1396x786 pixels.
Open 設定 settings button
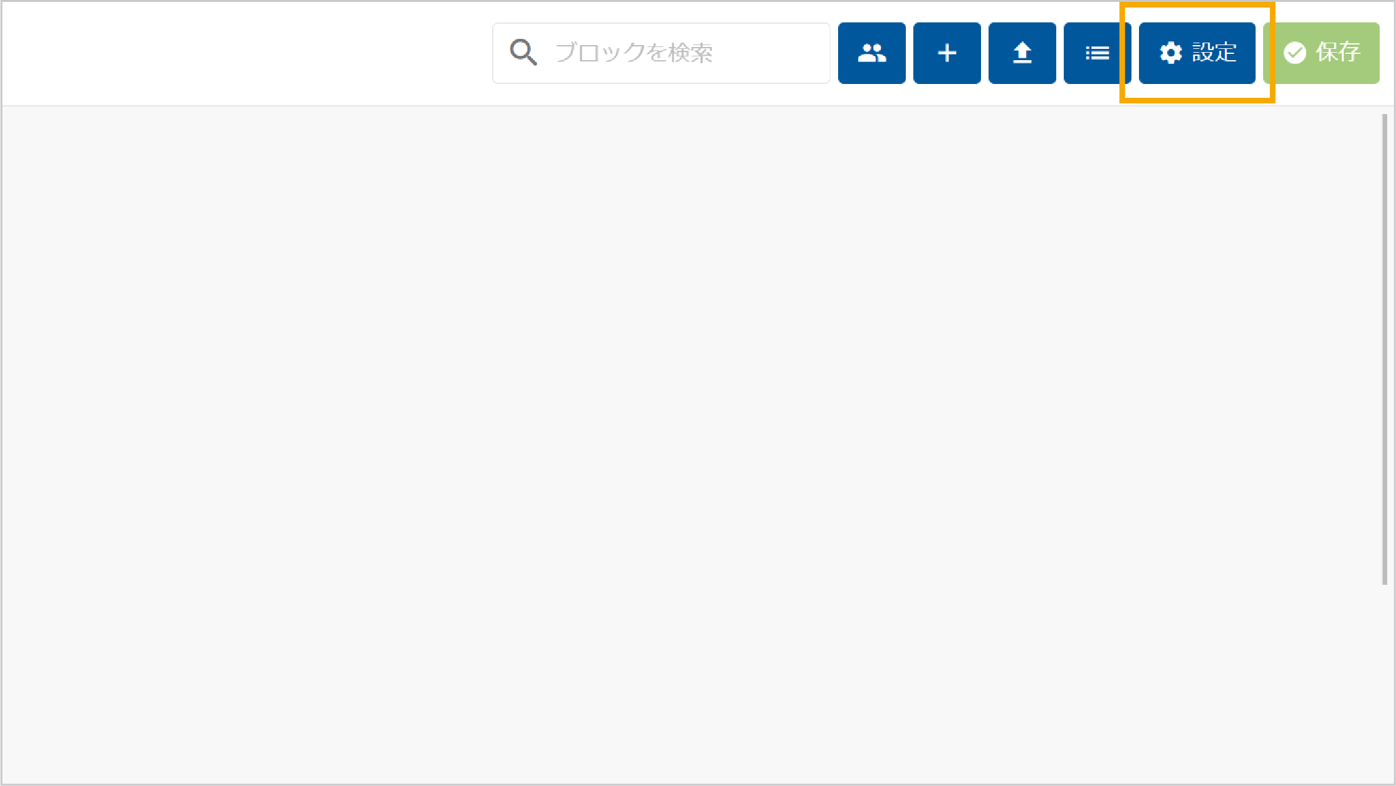pos(1197,53)
